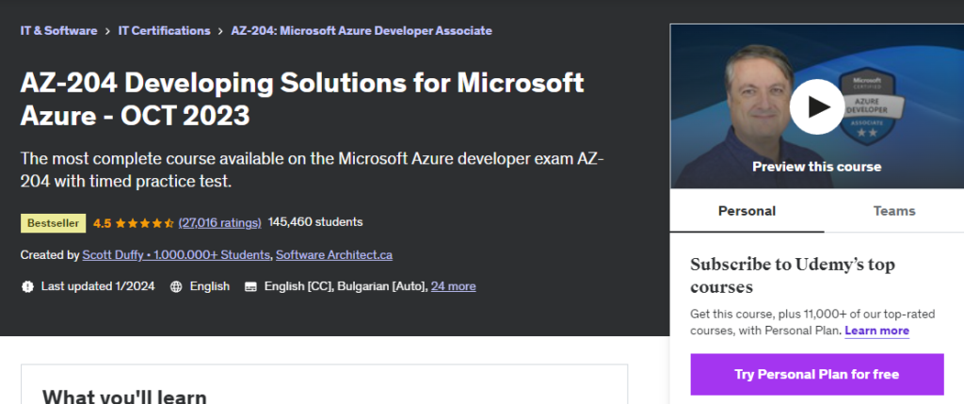Click the chevron after IT & Software
The width and height of the screenshot is (964, 404).
tap(107, 31)
